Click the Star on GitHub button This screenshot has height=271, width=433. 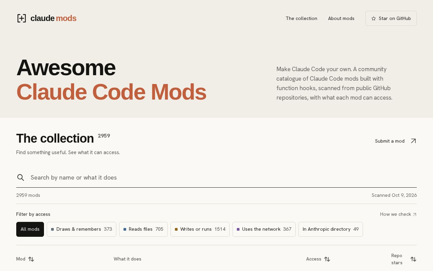click(391, 18)
